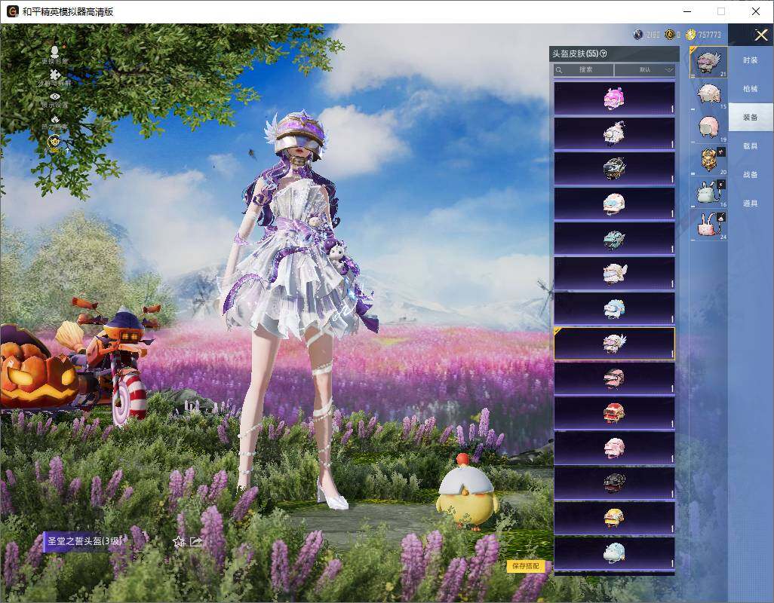774x603 pixels.
Task: Click the emulator logo in title bar
Action: 12,11
